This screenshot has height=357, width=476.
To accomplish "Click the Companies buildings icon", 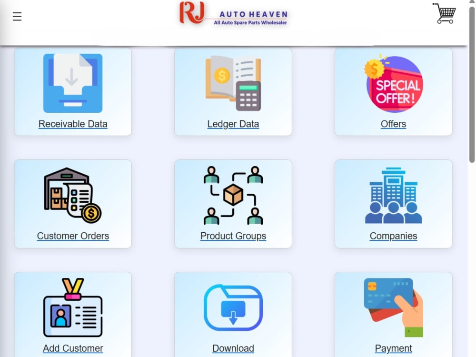I will click(394, 195).
